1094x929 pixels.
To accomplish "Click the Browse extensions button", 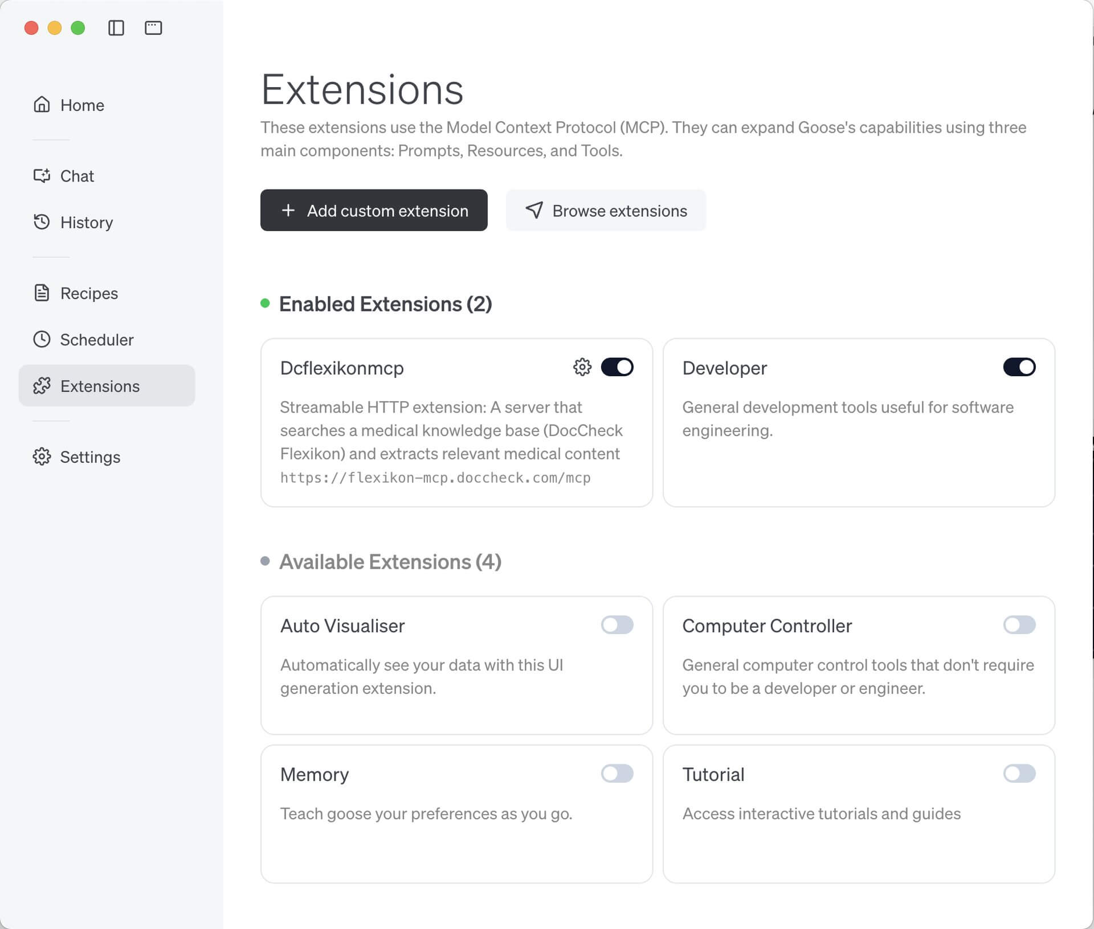I will (x=605, y=210).
